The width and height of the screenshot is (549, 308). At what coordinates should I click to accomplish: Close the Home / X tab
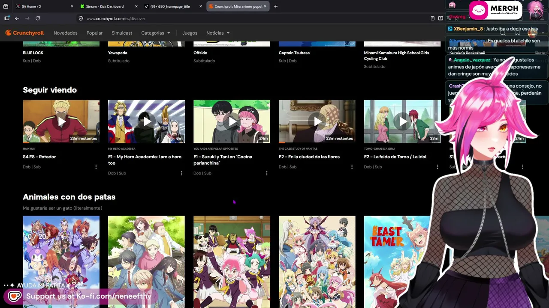72,6
